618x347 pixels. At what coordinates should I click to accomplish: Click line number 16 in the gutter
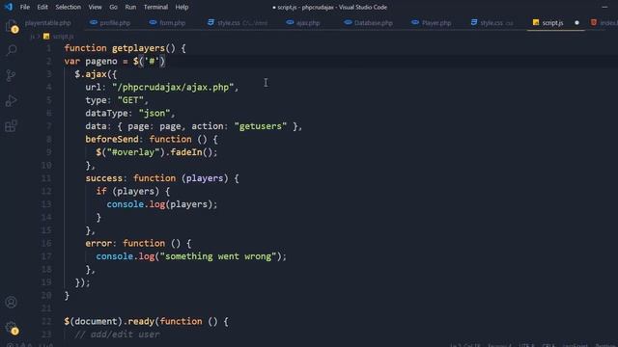[46, 243]
